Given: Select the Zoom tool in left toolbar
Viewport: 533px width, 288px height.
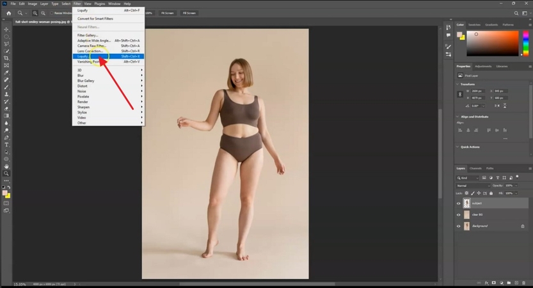Looking at the screenshot, I should click(x=6, y=173).
